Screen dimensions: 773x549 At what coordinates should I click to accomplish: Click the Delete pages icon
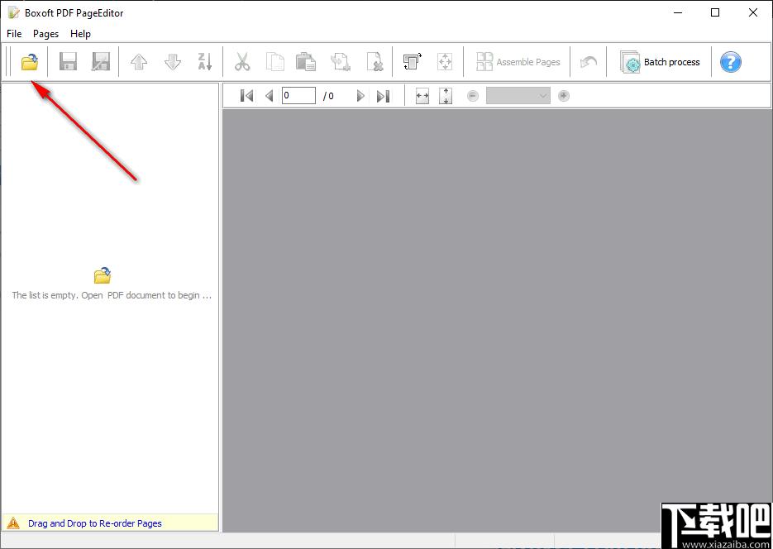(375, 62)
